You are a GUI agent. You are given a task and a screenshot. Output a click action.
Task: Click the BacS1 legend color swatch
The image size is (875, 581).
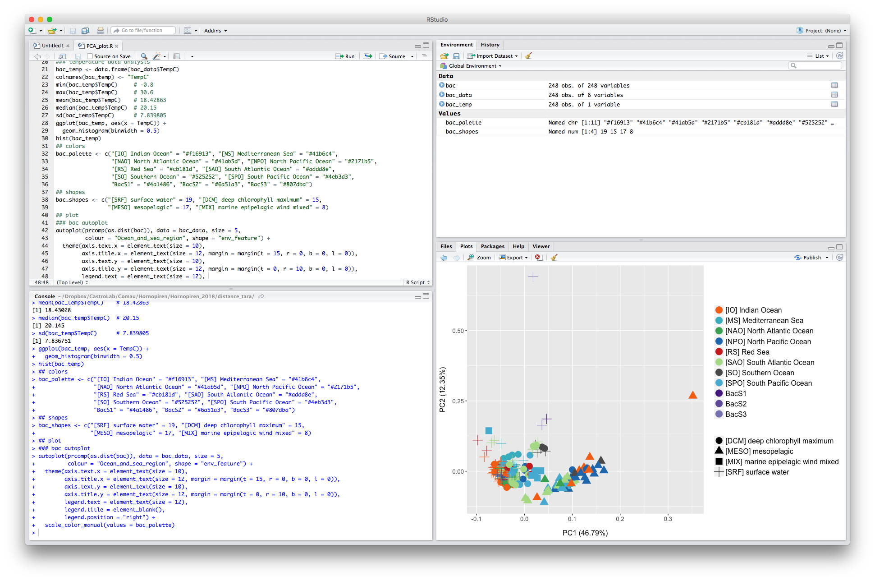719,393
